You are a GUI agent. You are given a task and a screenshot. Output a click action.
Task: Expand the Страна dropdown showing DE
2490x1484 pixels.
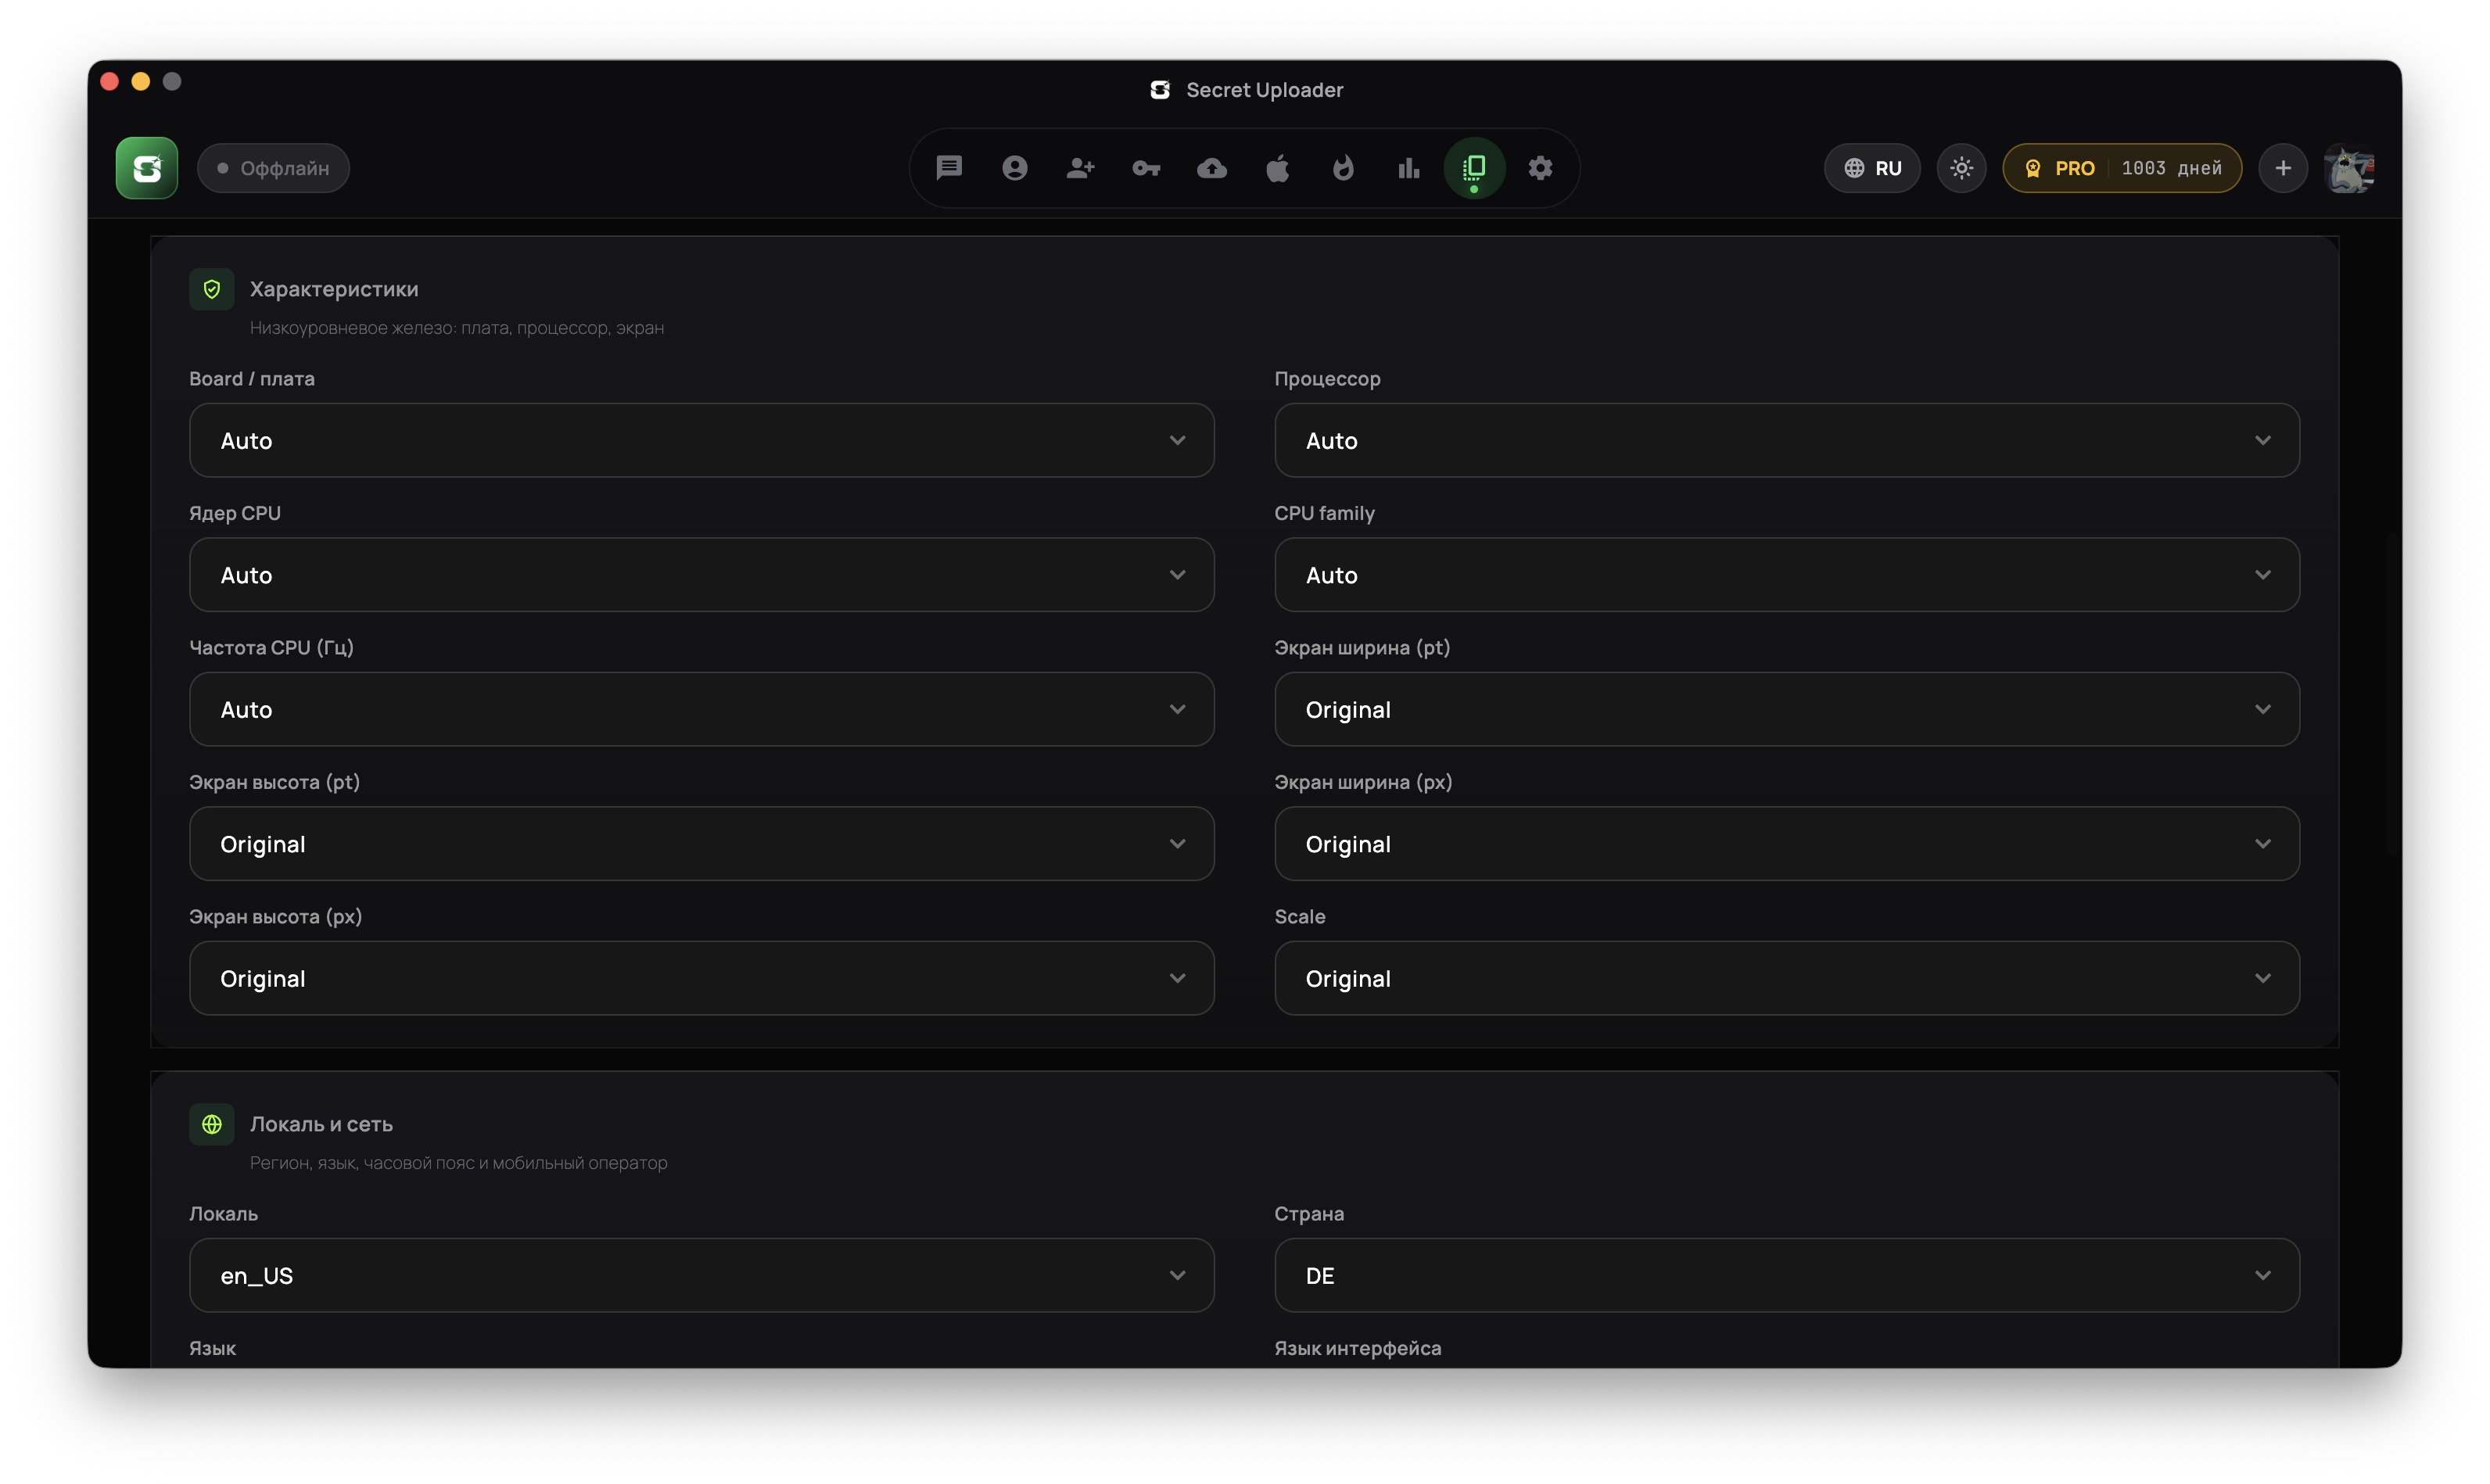click(1786, 1275)
